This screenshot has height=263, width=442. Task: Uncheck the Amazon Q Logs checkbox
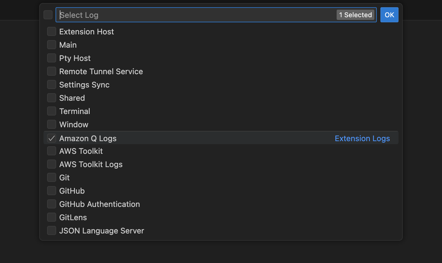click(52, 138)
